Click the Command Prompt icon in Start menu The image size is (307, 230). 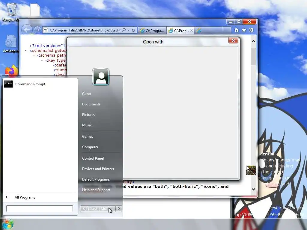(8, 84)
